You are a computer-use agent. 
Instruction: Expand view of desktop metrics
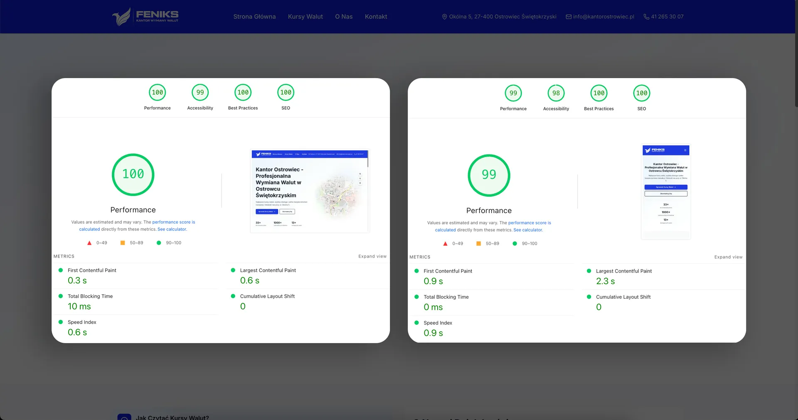(x=372, y=256)
